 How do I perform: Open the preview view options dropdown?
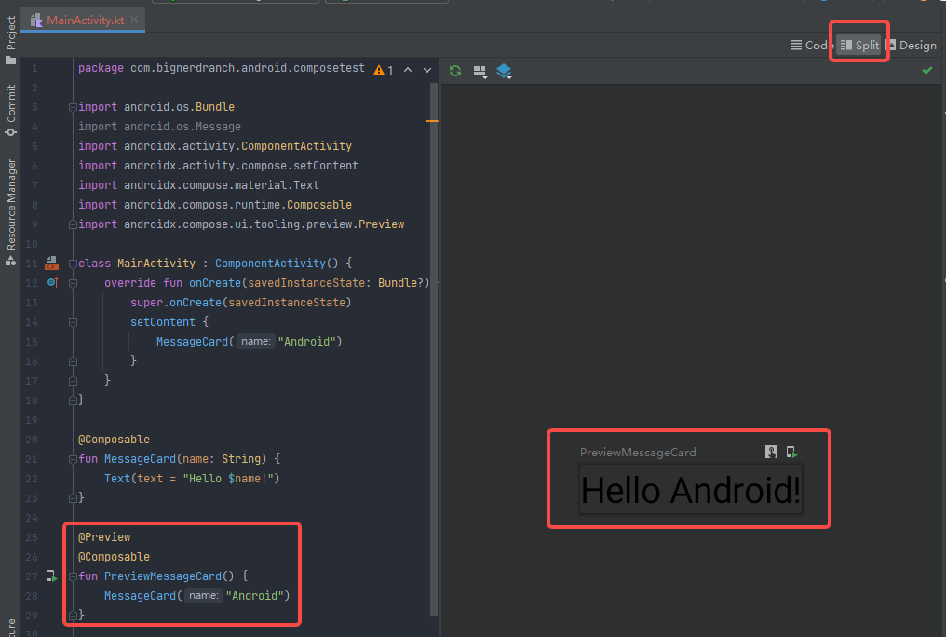pyautogui.click(x=480, y=71)
